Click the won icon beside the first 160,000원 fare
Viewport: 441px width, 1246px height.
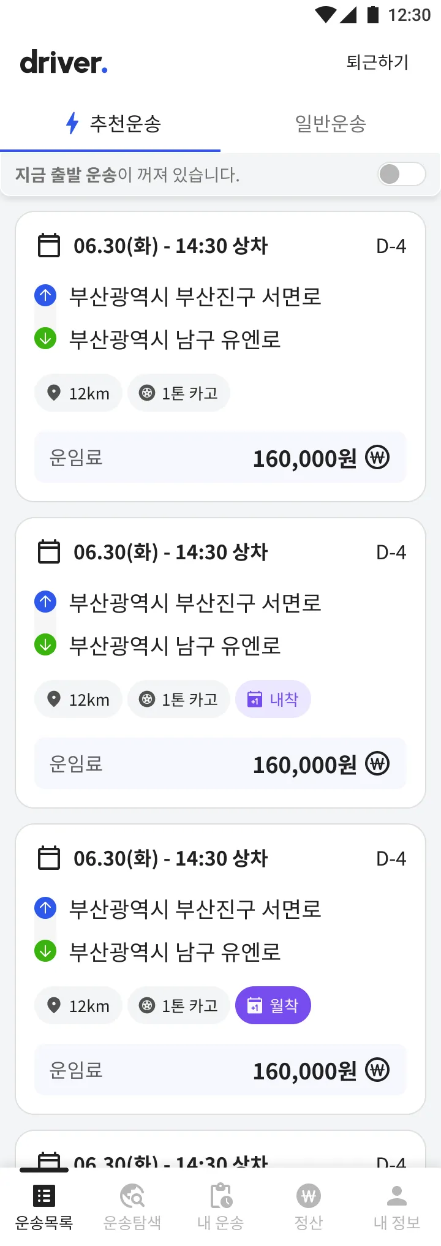(377, 458)
